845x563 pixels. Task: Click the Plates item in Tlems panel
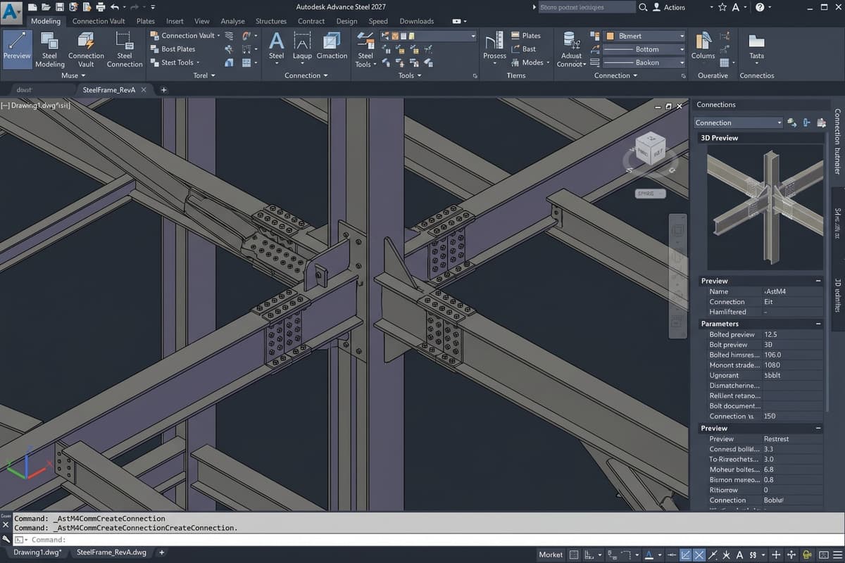tap(525, 36)
